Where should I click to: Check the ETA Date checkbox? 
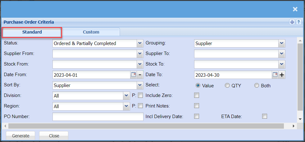click(x=265, y=116)
